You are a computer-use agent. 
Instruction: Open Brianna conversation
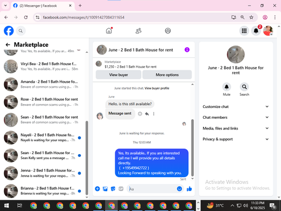[x=43, y=191]
